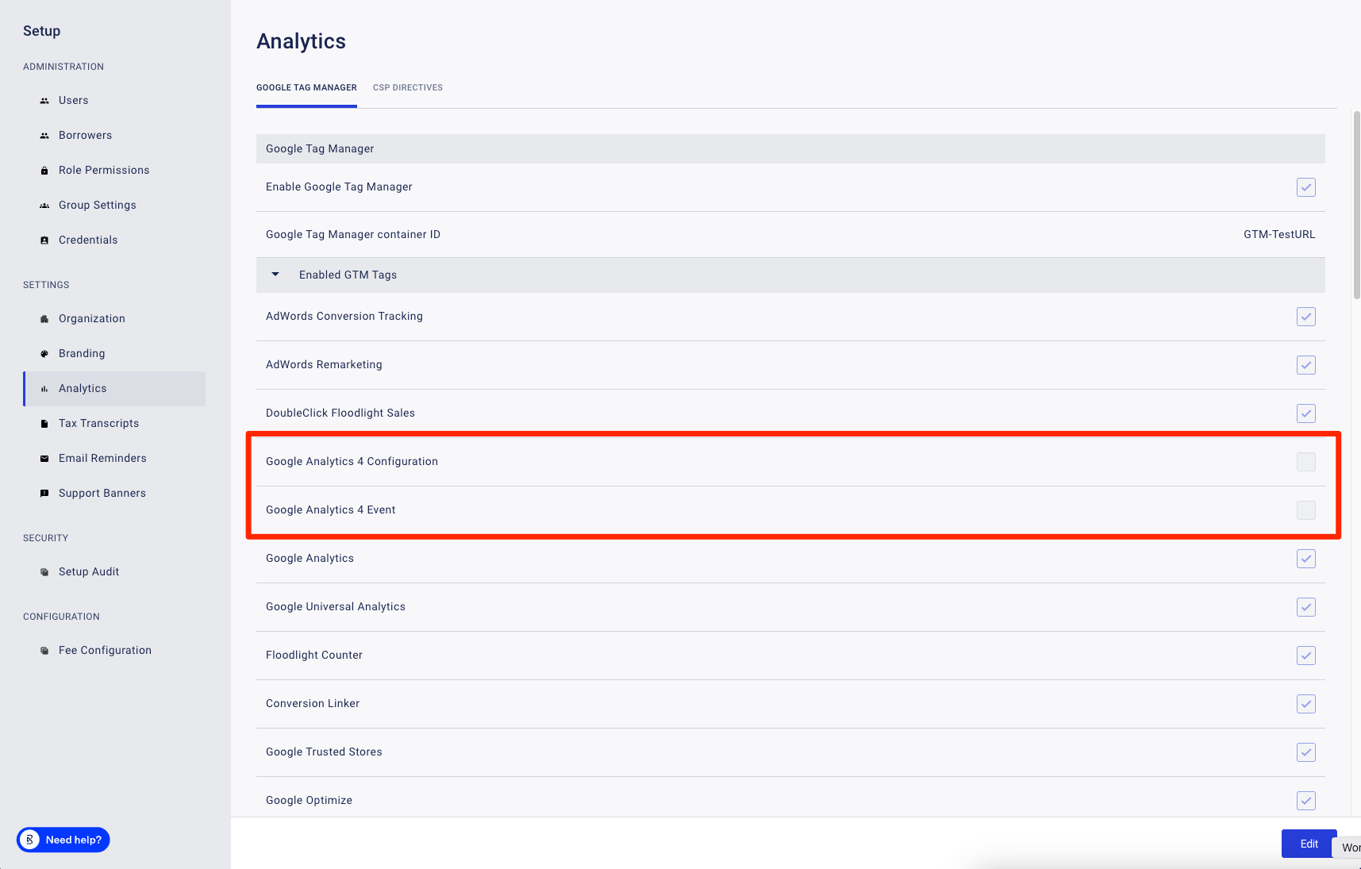Toggle Enable Google Tag Manager checkbox
1361x869 pixels.
click(1306, 187)
